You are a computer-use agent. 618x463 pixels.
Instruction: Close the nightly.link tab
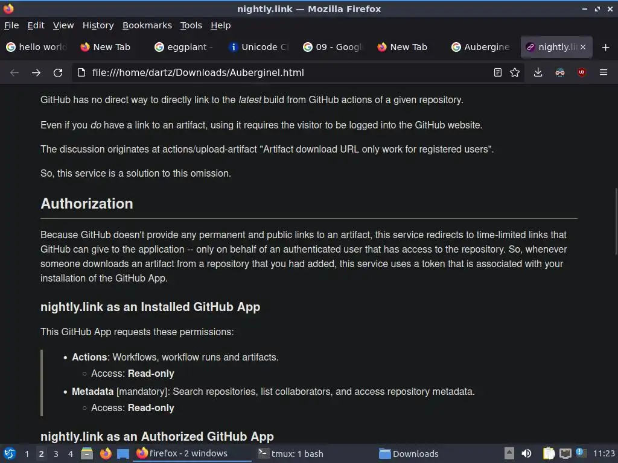pos(583,47)
